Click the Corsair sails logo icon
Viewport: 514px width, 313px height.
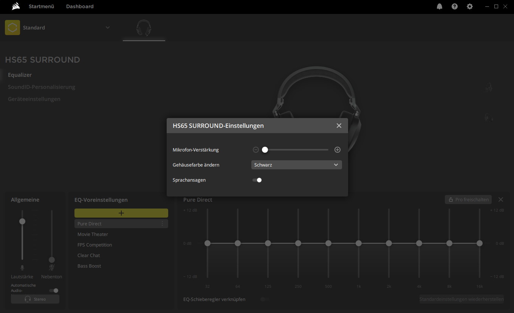coord(16,6)
